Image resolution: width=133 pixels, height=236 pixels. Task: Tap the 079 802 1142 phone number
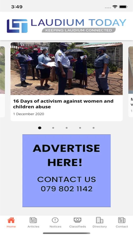67,189
